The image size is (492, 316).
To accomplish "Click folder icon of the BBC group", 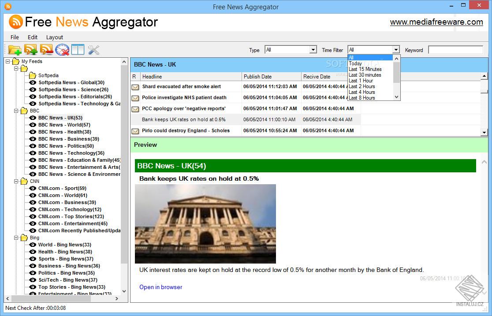I will click(x=24, y=111).
